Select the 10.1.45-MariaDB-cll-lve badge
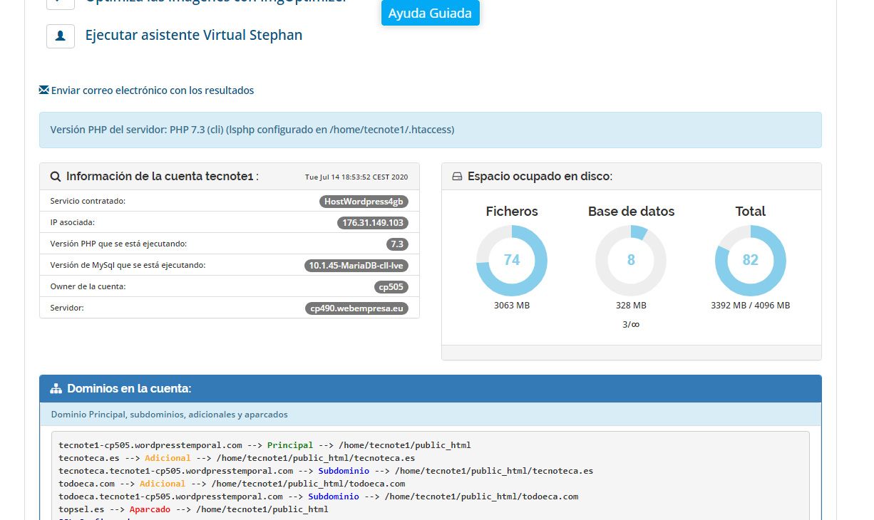The image size is (874, 520). [356, 266]
